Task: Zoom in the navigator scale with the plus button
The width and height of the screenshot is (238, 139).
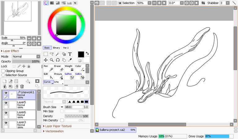Action: coord(34,38)
